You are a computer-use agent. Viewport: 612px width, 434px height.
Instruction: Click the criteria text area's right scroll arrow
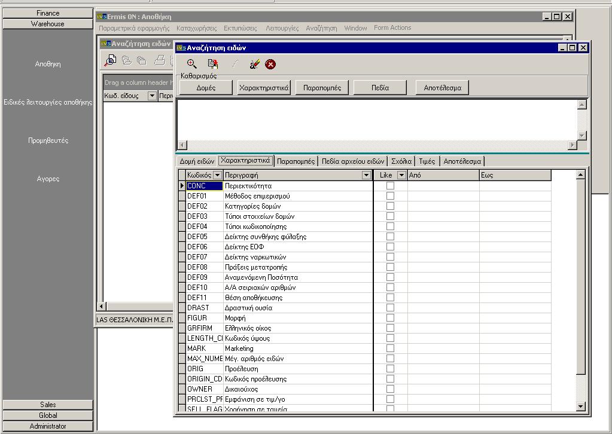click(x=572, y=145)
